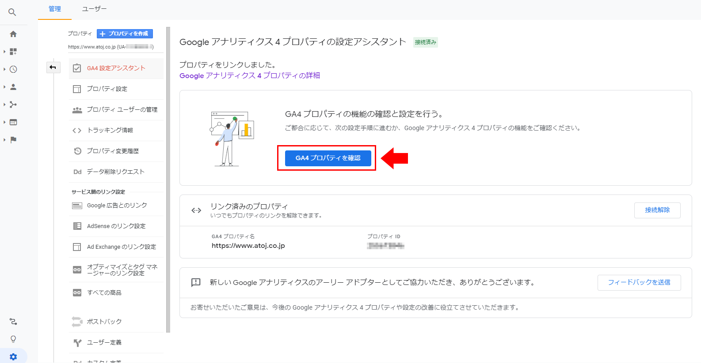Click the プロパティ変更履歴 history icon
The width and height of the screenshot is (701, 363).
click(77, 151)
